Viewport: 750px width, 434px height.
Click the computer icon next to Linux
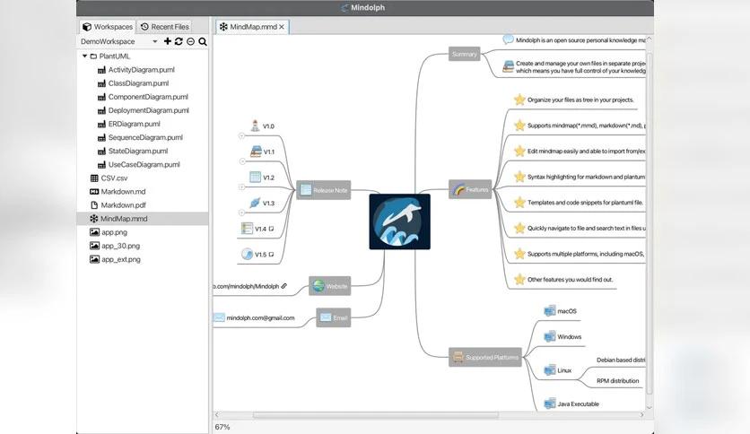(550, 370)
